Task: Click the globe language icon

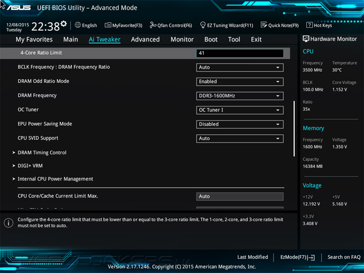Action: (78, 25)
